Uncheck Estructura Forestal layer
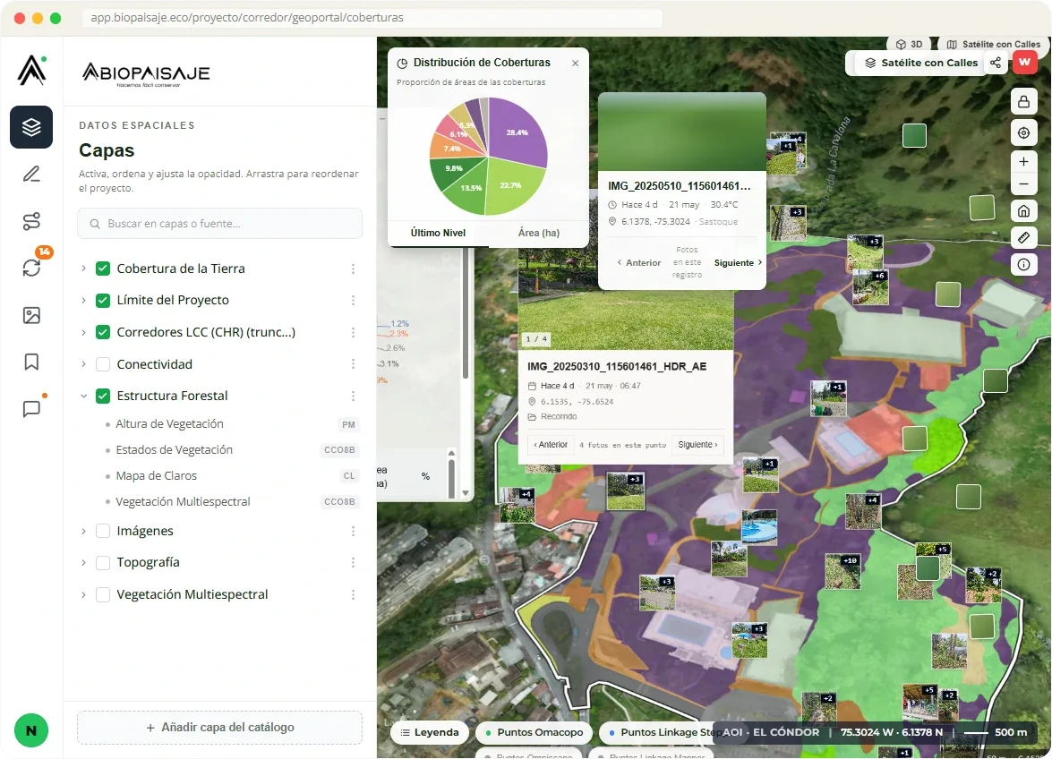 103,396
